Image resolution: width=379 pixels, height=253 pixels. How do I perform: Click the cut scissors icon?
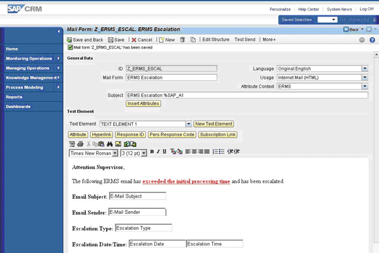point(88,144)
